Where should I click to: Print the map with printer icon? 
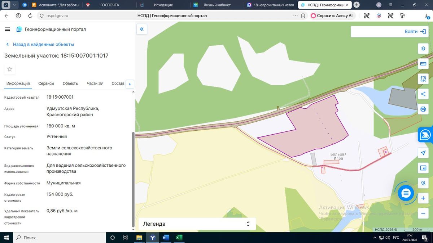tap(423, 109)
